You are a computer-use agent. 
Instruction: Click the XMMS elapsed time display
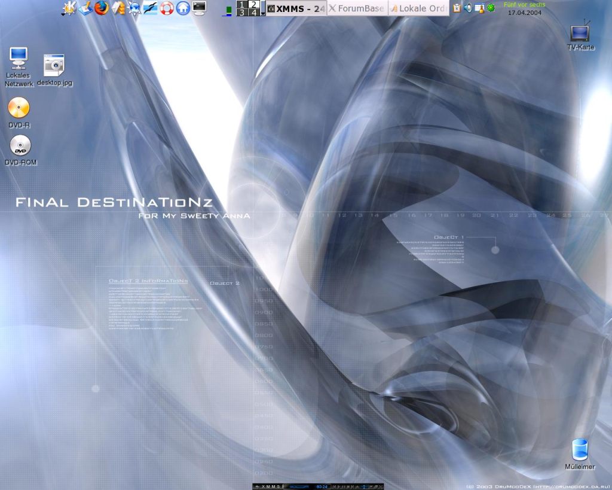tap(322, 487)
